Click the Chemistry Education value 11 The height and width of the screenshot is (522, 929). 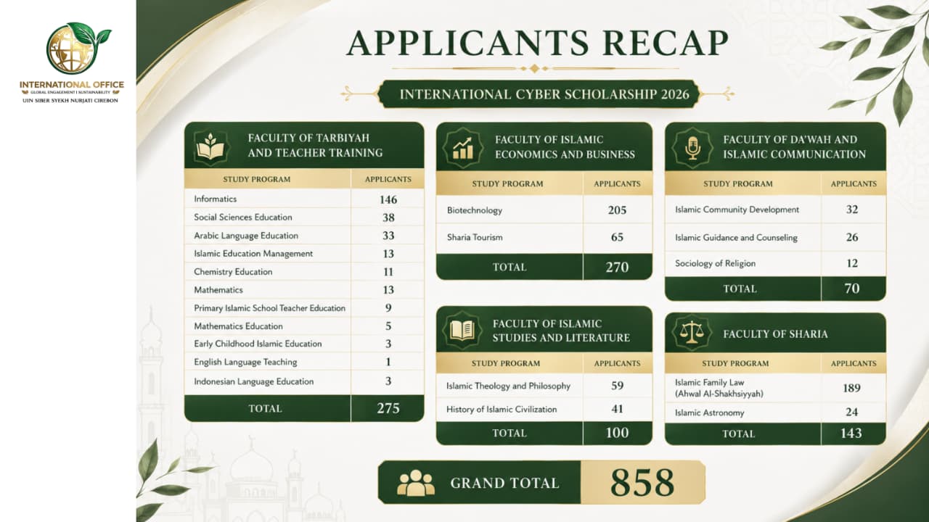[x=388, y=272]
